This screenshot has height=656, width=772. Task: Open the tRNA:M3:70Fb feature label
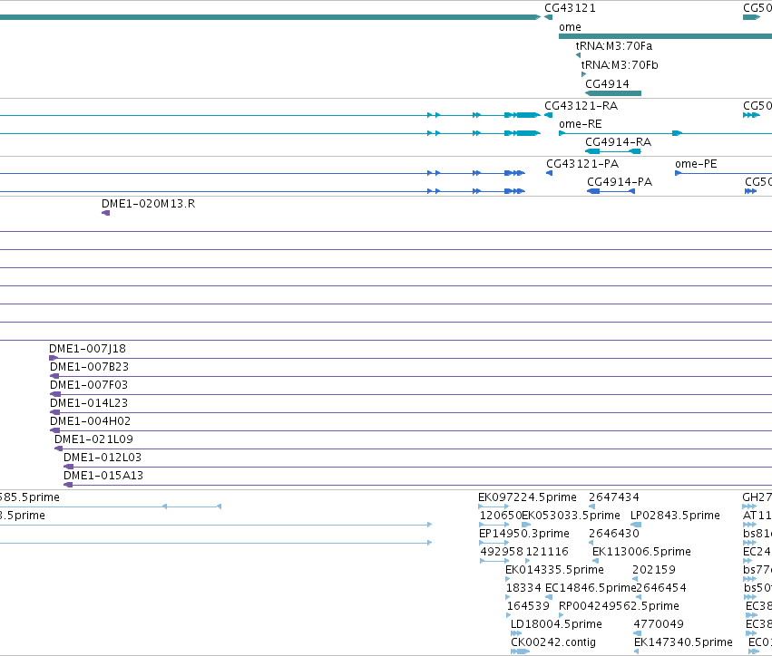(620, 65)
